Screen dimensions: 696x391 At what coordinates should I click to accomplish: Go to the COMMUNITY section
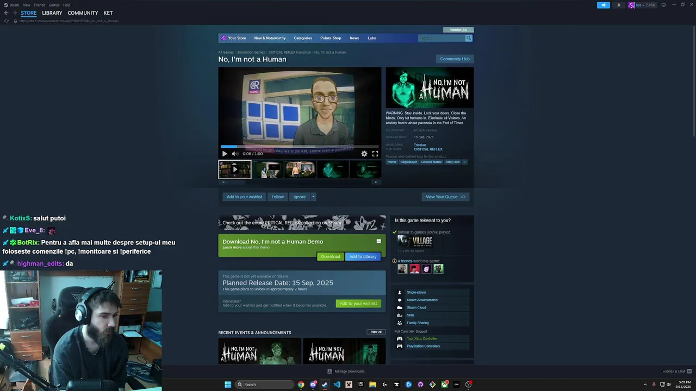tap(83, 13)
